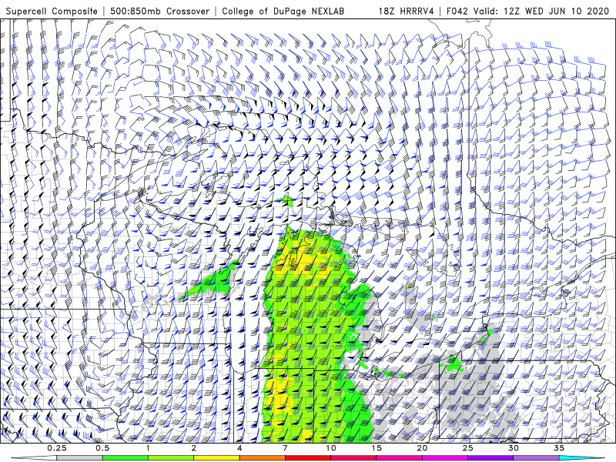Click the '0.5' legend scale value
The image size is (616, 462).
[102, 448]
